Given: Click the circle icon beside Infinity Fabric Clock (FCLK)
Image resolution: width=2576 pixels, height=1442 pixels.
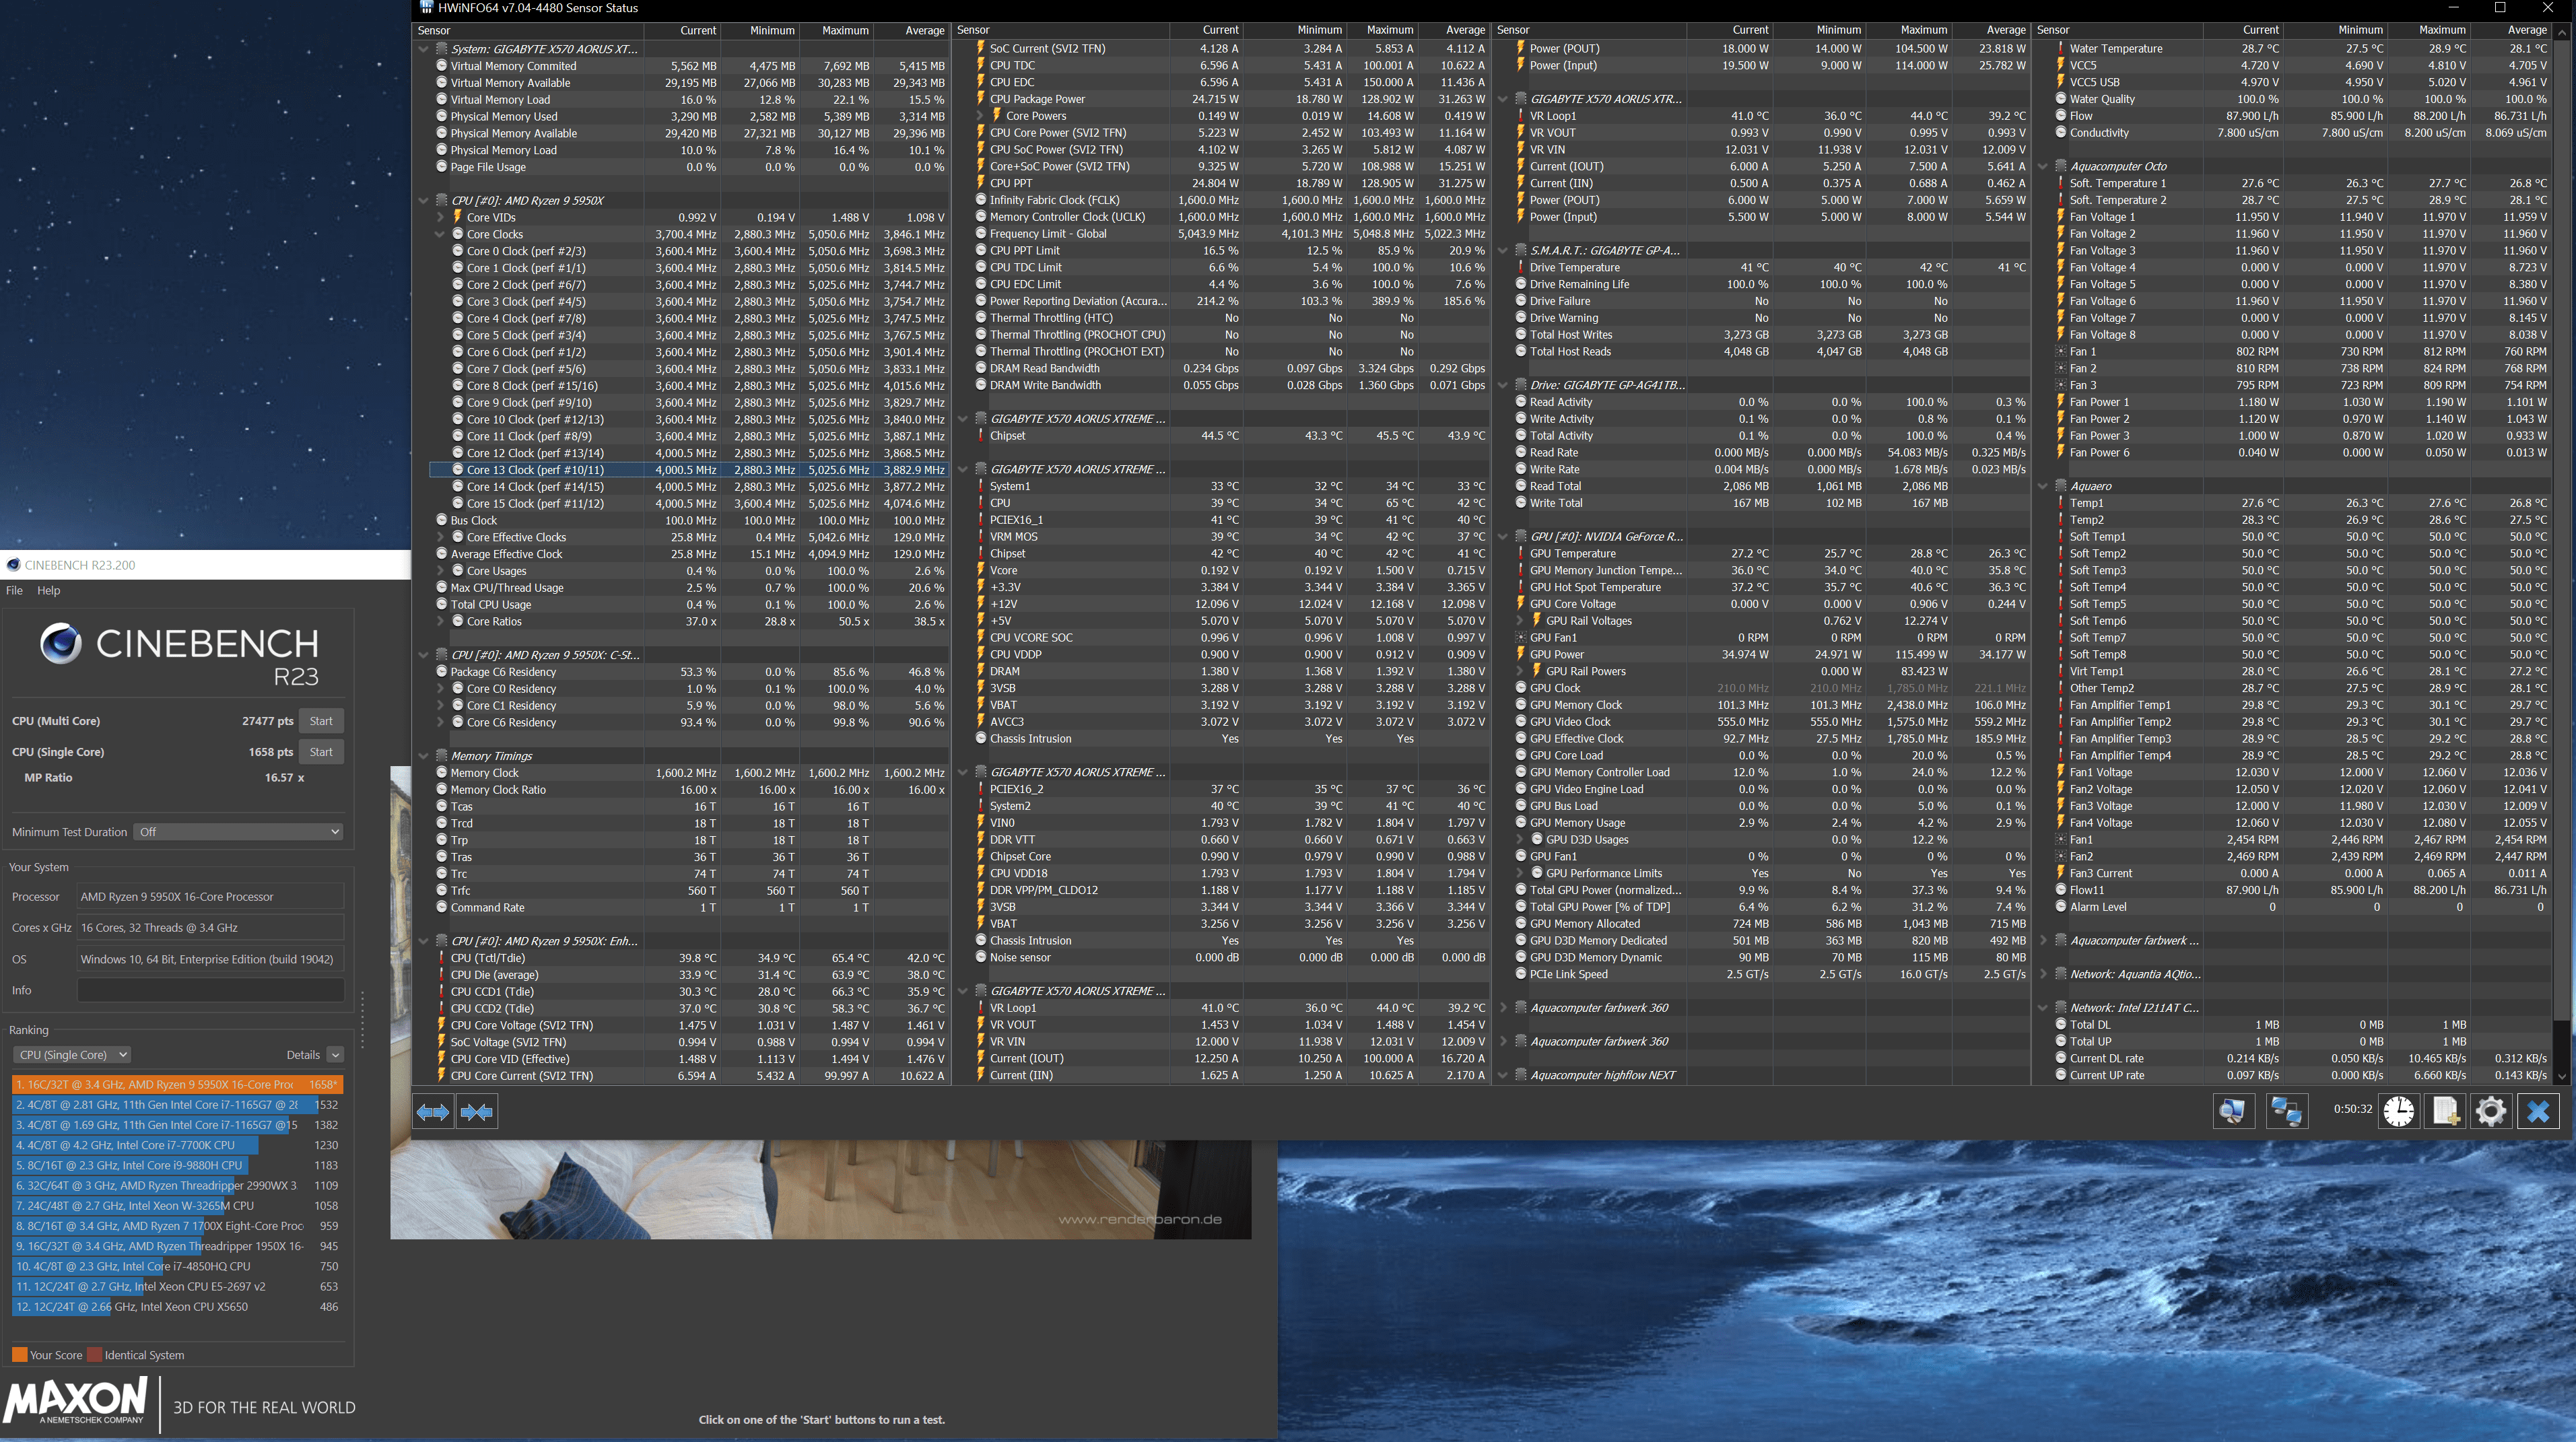Looking at the screenshot, I should [x=981, y=200].
